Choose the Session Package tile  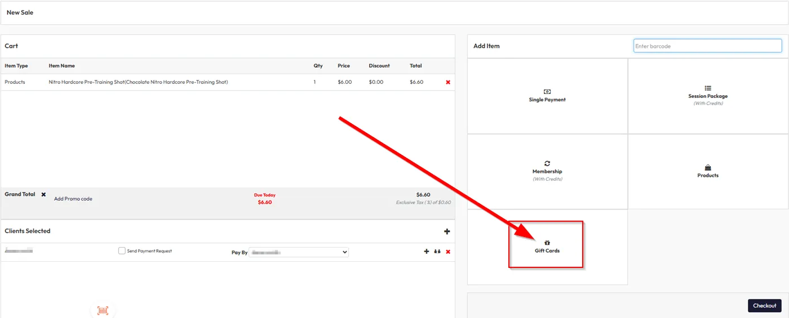tap(708, 96)
